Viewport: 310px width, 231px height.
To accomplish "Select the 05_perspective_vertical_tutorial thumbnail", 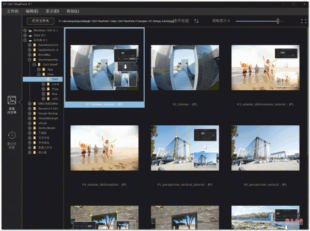I will (185, 148).
